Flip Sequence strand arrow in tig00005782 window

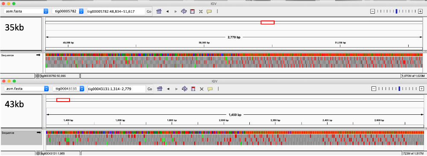pyautogui.click(x=38, y=55)
